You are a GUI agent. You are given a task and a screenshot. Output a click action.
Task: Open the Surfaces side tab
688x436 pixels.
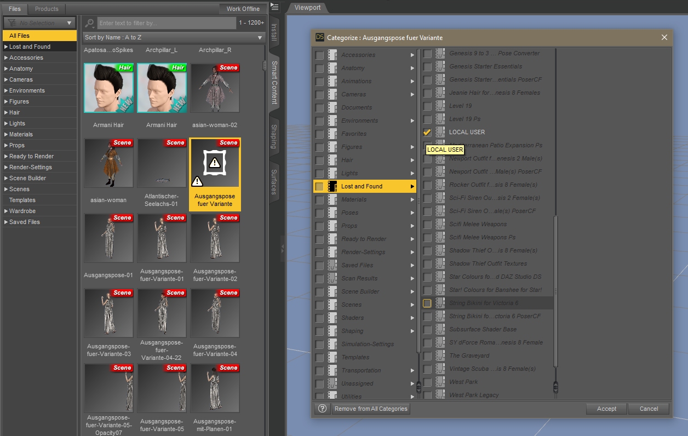pos(274,182)
